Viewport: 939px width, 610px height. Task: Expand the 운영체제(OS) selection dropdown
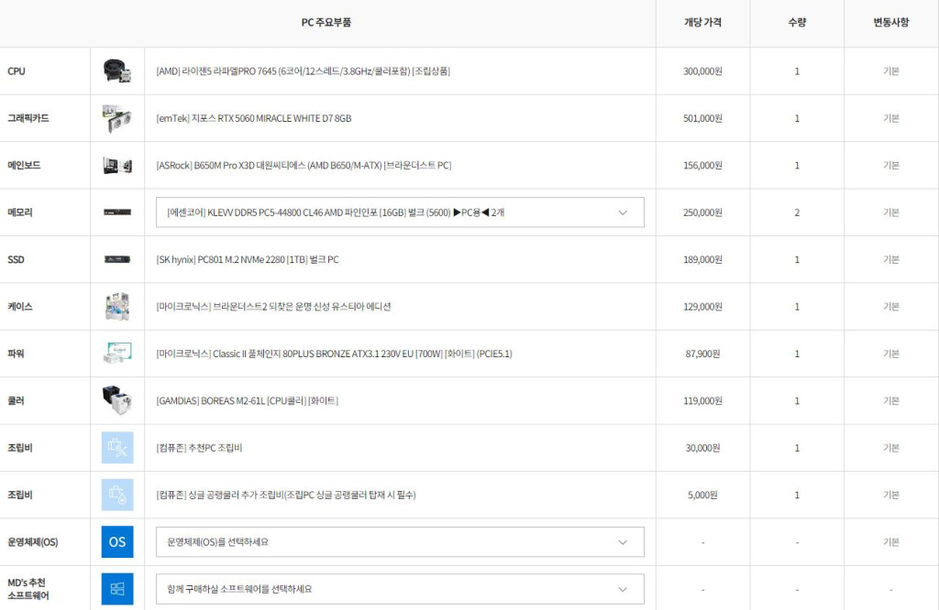[x=400, y=542]
